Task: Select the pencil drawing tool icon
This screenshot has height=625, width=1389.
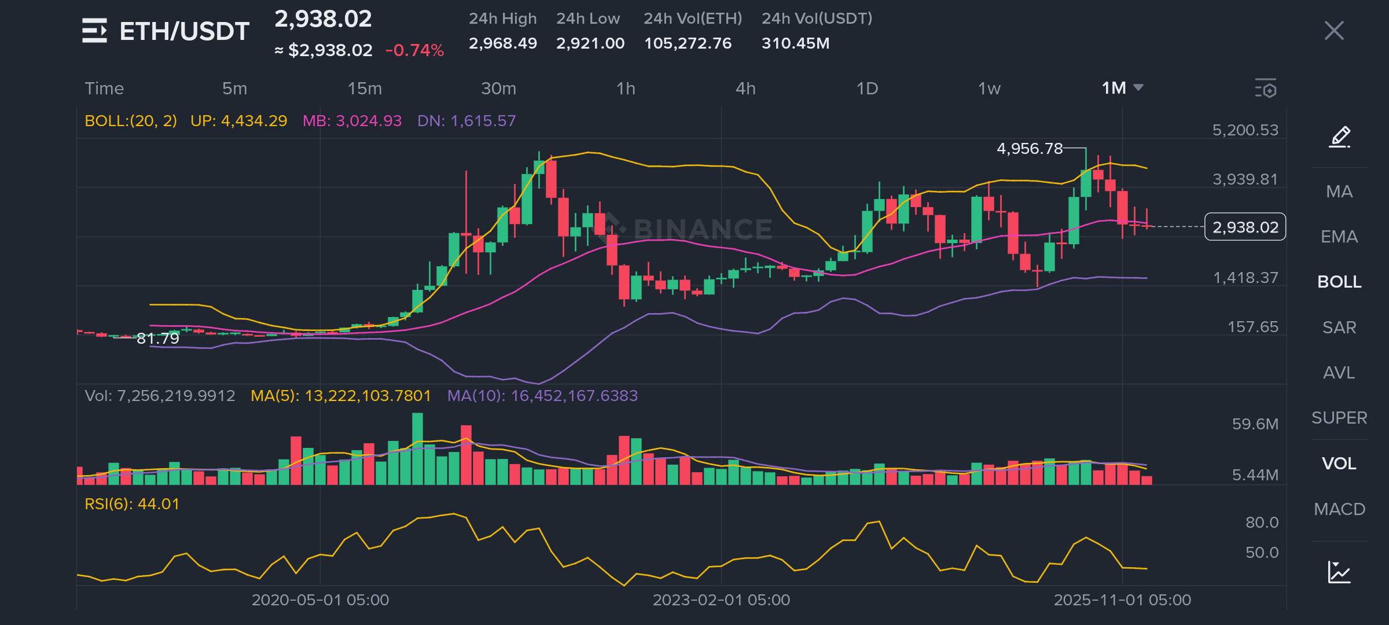Action: click(1340, 137)
